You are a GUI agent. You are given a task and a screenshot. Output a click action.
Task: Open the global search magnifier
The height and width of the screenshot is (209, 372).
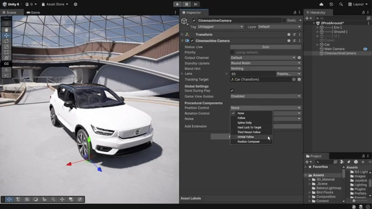point(341,4)
